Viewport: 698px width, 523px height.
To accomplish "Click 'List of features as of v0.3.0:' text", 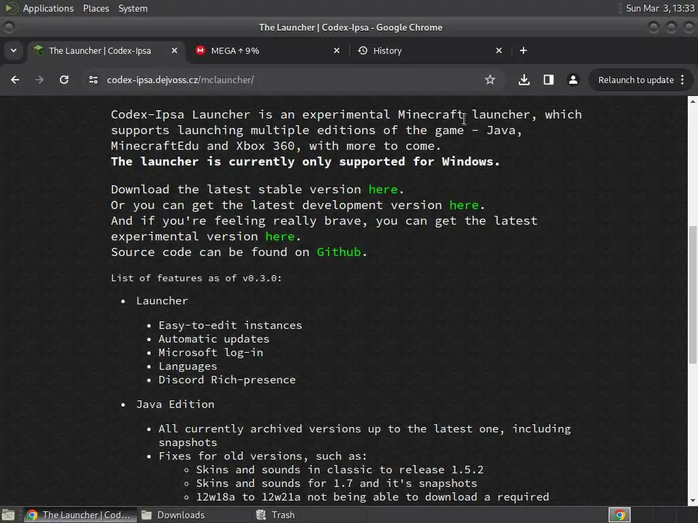I will (x=196, y=279).
